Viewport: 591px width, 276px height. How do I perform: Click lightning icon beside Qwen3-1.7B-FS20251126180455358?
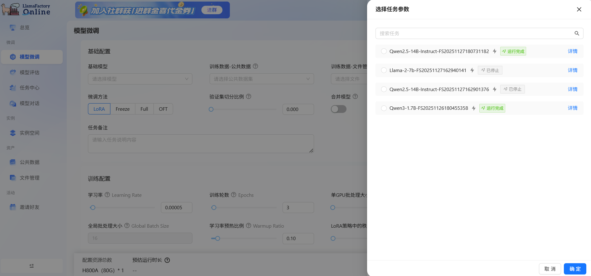tap(474, 108)
